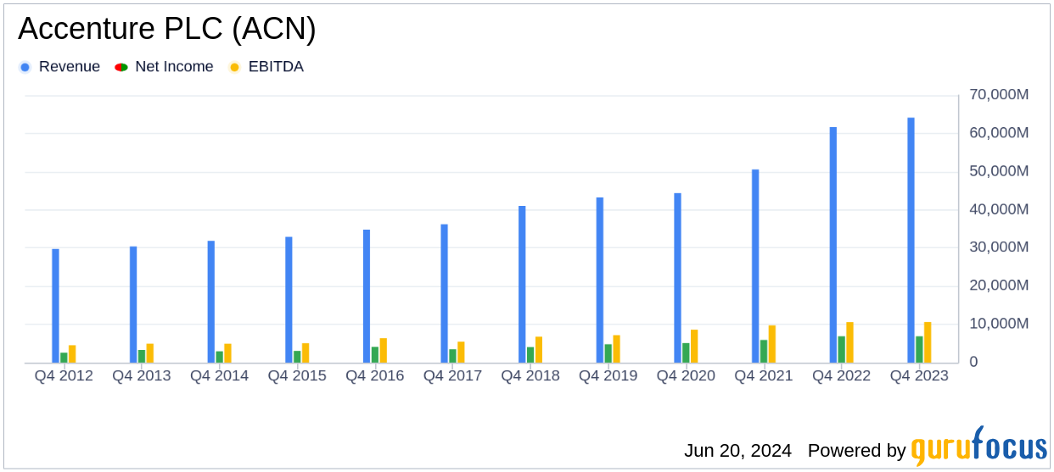Click the Q4 2022 x-axis label
The height and width of the screenshot is (472, 1054).
coord(842,375)
